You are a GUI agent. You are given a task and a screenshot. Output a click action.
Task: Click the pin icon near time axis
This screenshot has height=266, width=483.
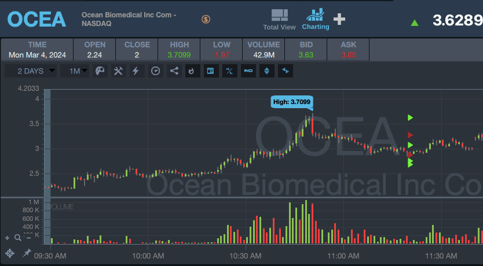coord(27,253)
